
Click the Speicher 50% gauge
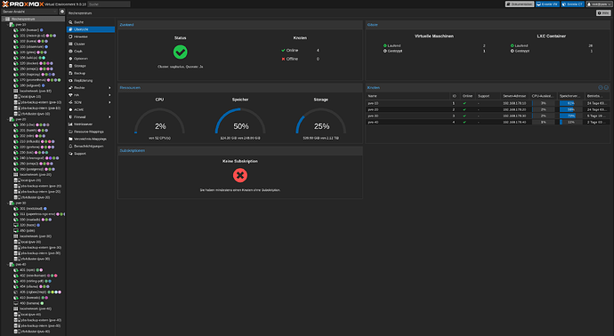pos(240,121)
